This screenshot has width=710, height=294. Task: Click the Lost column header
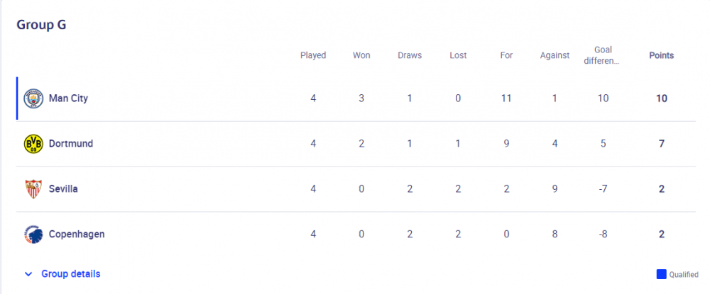458,55
